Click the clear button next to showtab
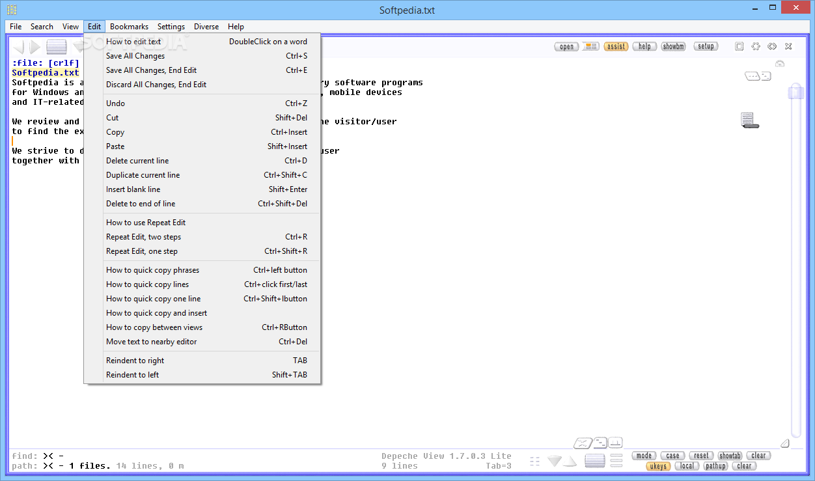Image resolution: width=815 pixels, height=481 pixels. pyautogui.click(x=758, y=456)
